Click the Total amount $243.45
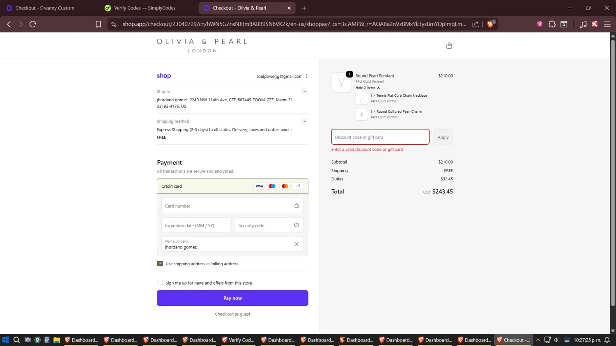 [x=442, y=191]
